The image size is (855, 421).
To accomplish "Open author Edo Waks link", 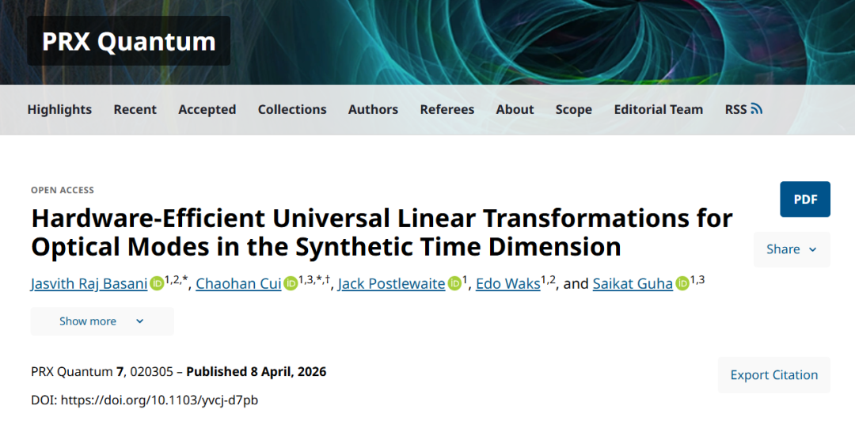I will 507,284.
